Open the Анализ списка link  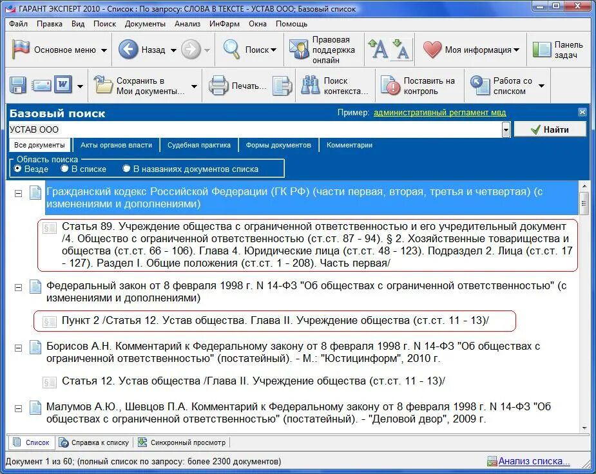534,461
